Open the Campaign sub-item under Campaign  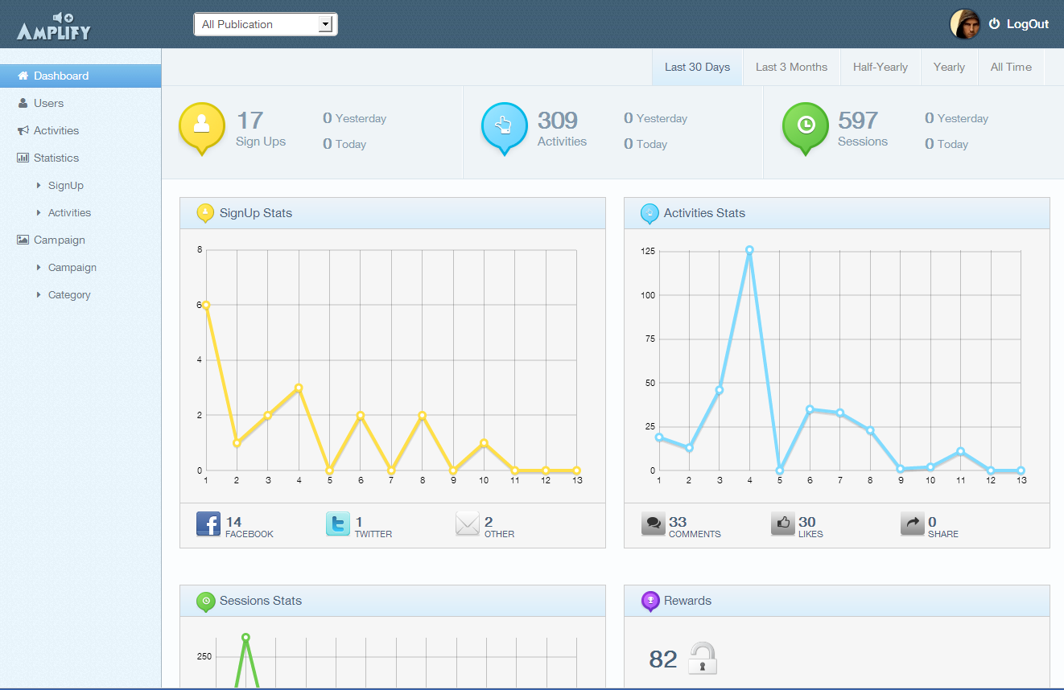pyautogui.click(x=72, y=267)
